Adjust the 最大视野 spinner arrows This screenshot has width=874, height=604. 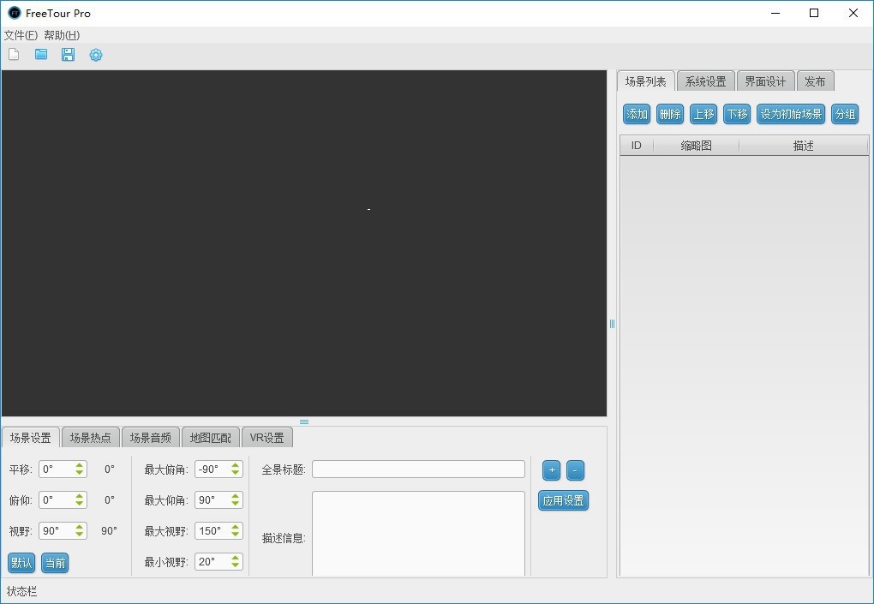click(236, 531)
